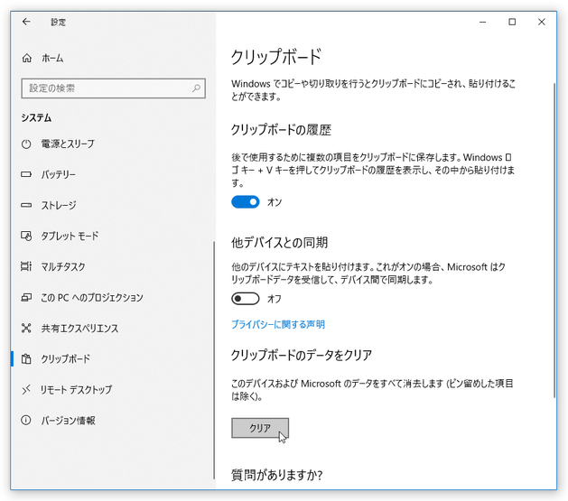This screenshot has height=501, width=568.
Task: Click the power icon beside 電源とスリープ
Action: 26,144
